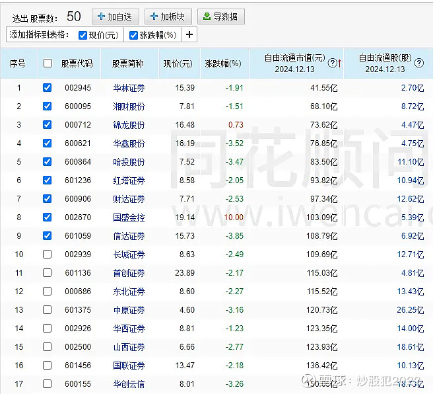The width and height of the screenshot is (433, 394).
Task: Open the 首创证券 stock link
Action: pos(129,273)
